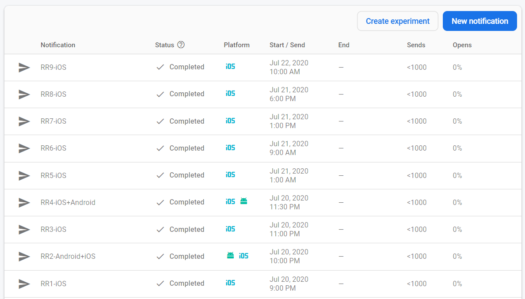
Task: Click the send icon for RR8-iOS
Action: pyautogui.click(x=24, y=95)
